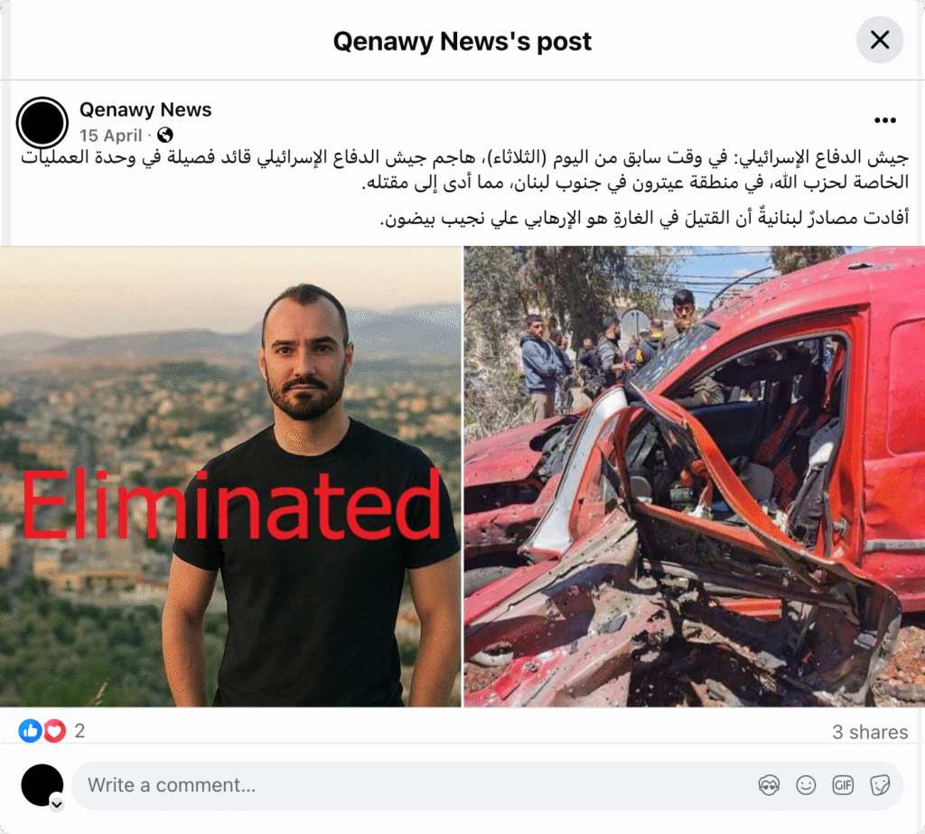
Task: Click the public globe audience icon
Action: click(165, 136)
